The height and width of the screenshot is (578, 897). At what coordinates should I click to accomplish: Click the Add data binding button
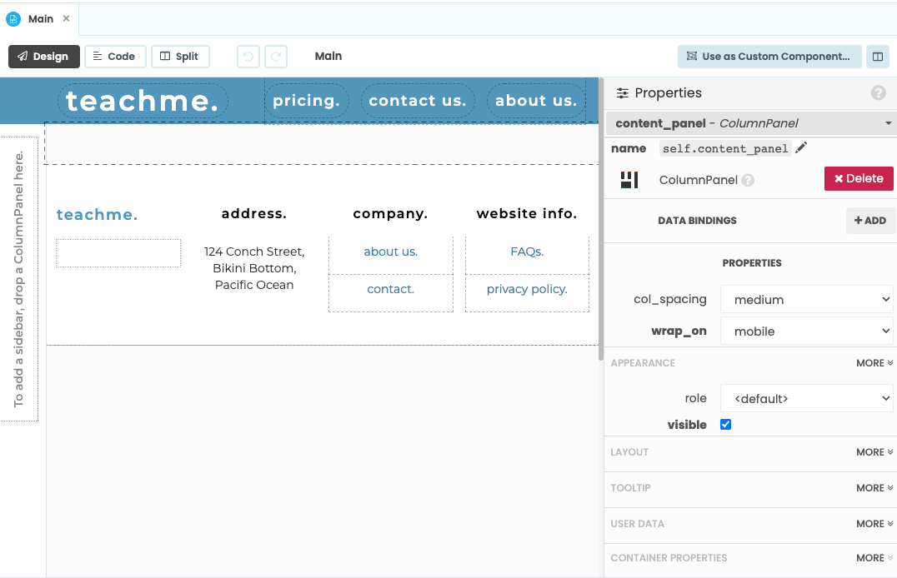[x=870, y=221]
